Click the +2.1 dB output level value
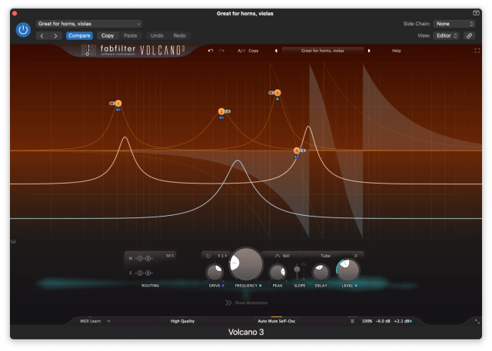Image resolution: width=492 pixels, height=351 pixels. pyautogui.click(x=401, y=321)
